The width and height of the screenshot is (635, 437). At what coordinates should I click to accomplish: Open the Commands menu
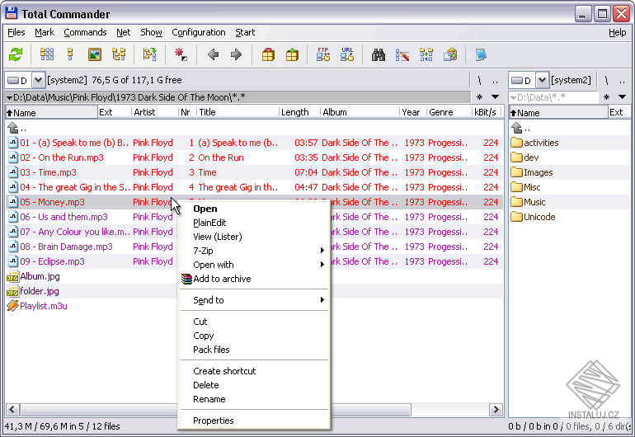[x=85, y=32]
